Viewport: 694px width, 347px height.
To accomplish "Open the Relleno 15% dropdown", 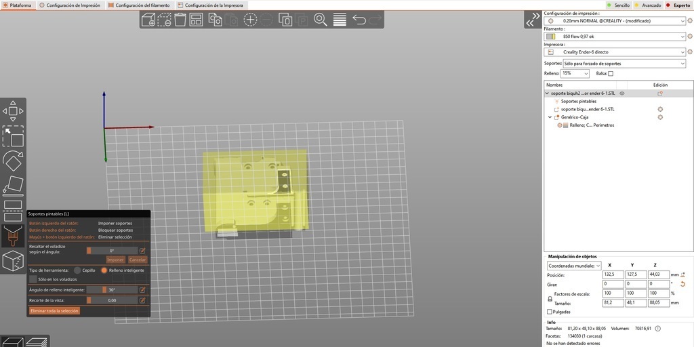I will pyautogui.click(x=575, y=73).
